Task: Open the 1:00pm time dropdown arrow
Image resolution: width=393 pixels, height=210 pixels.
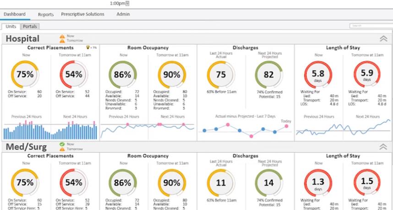Action: 128,4
